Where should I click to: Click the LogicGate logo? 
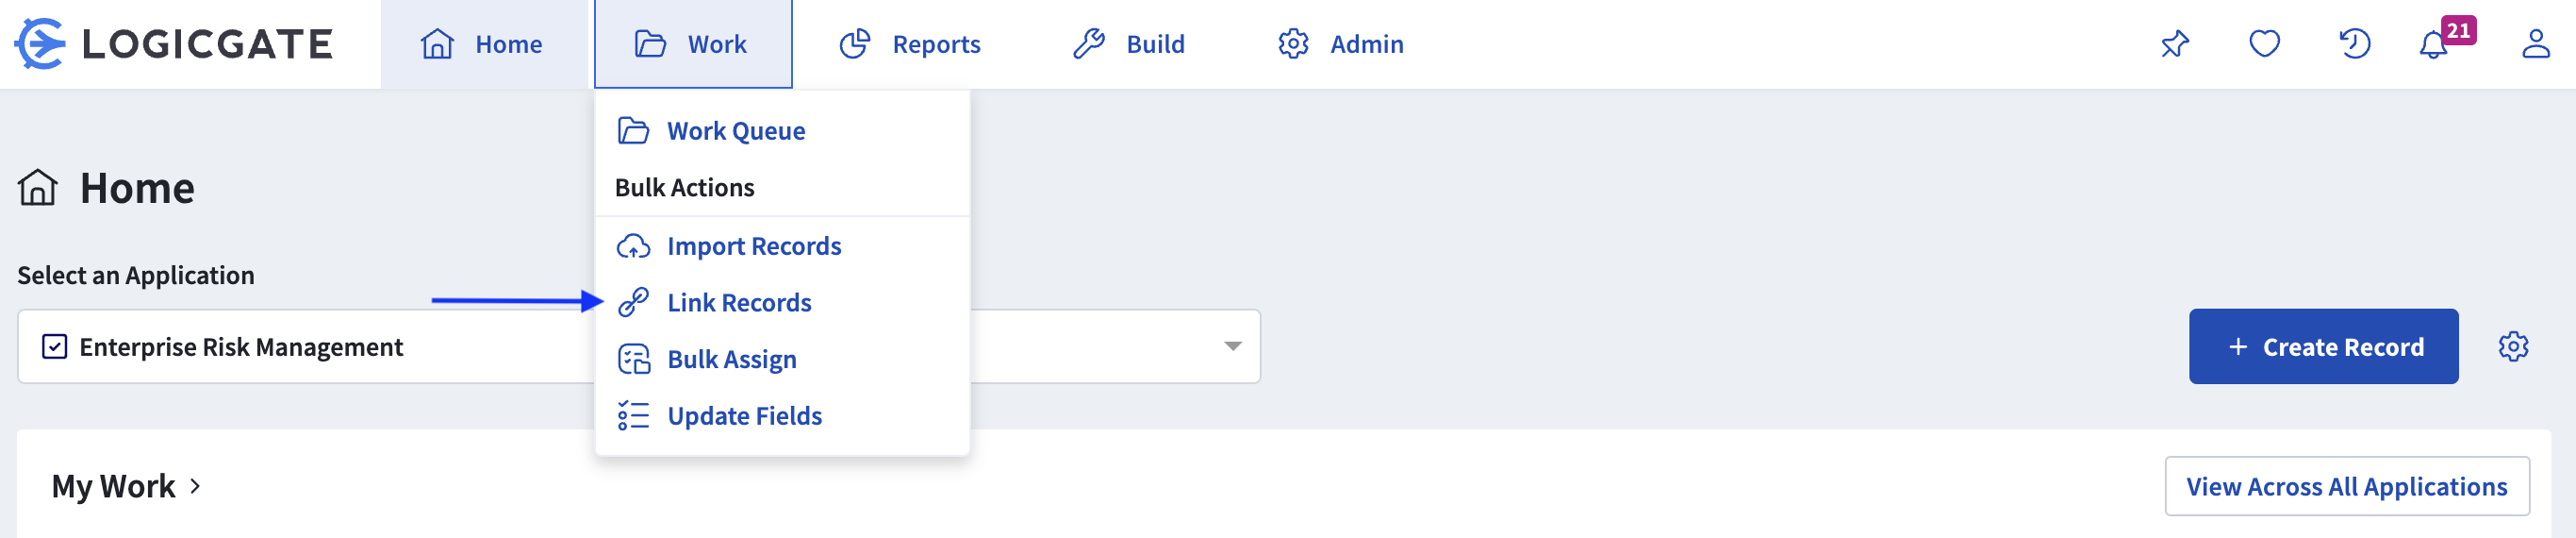click(x=173, y=44)
